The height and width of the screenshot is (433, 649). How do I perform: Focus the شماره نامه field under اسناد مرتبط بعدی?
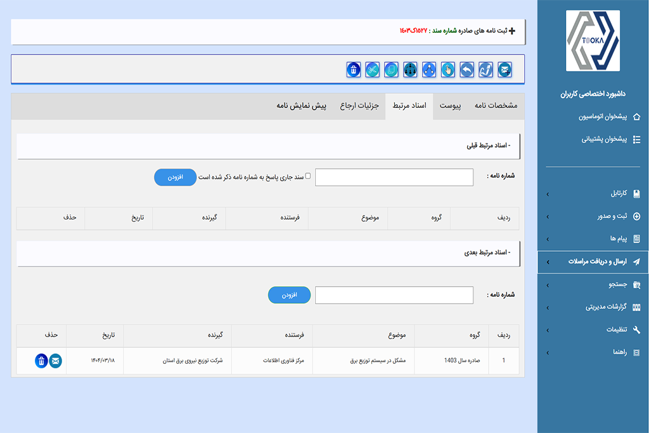click(x=394, y=295)
